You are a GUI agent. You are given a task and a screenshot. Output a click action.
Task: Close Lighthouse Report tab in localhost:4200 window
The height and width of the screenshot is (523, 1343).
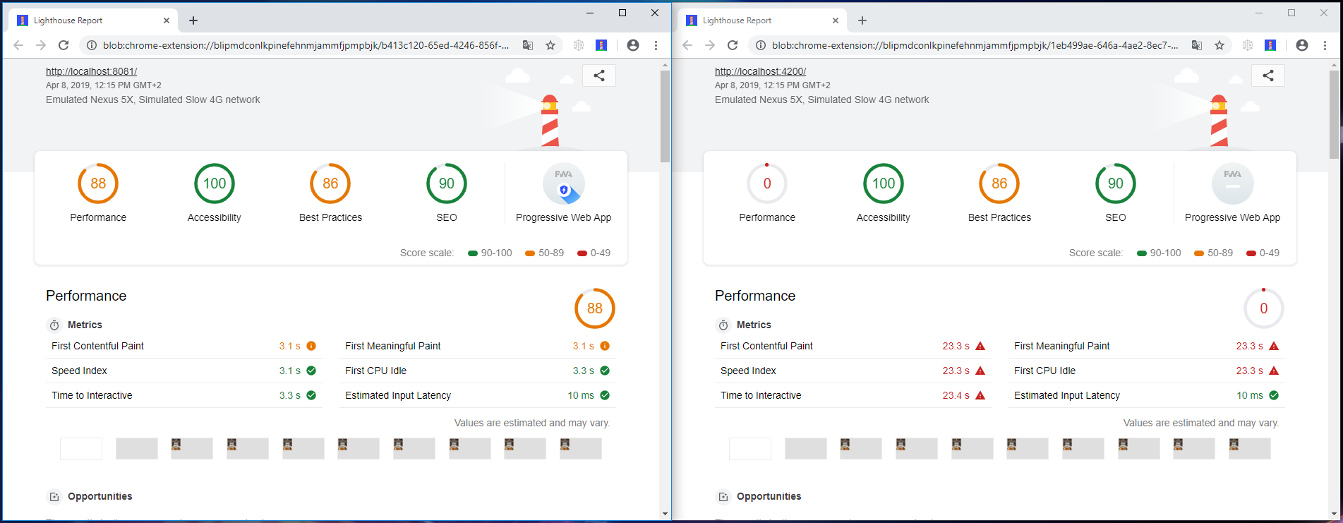[x=835, y=20]
